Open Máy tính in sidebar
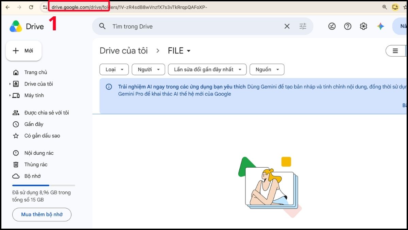Screen dimensions: 408x230 point(34,95)
